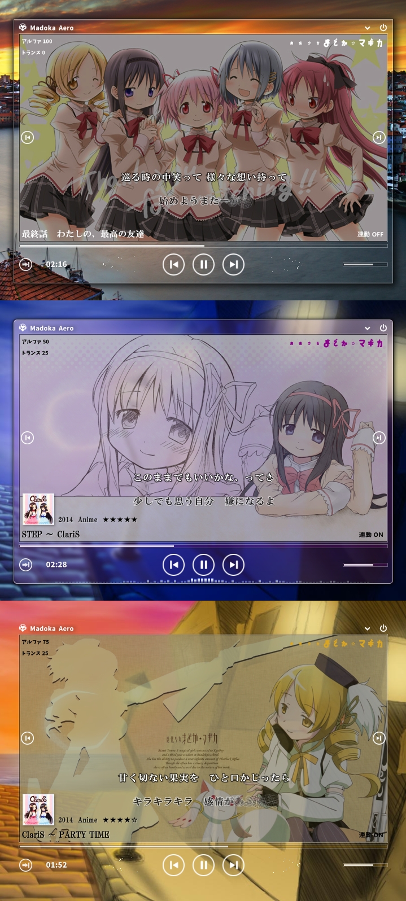406x901 pixels.
Task: Pause playback in the middle STEP player
Action: click(203, 565)
